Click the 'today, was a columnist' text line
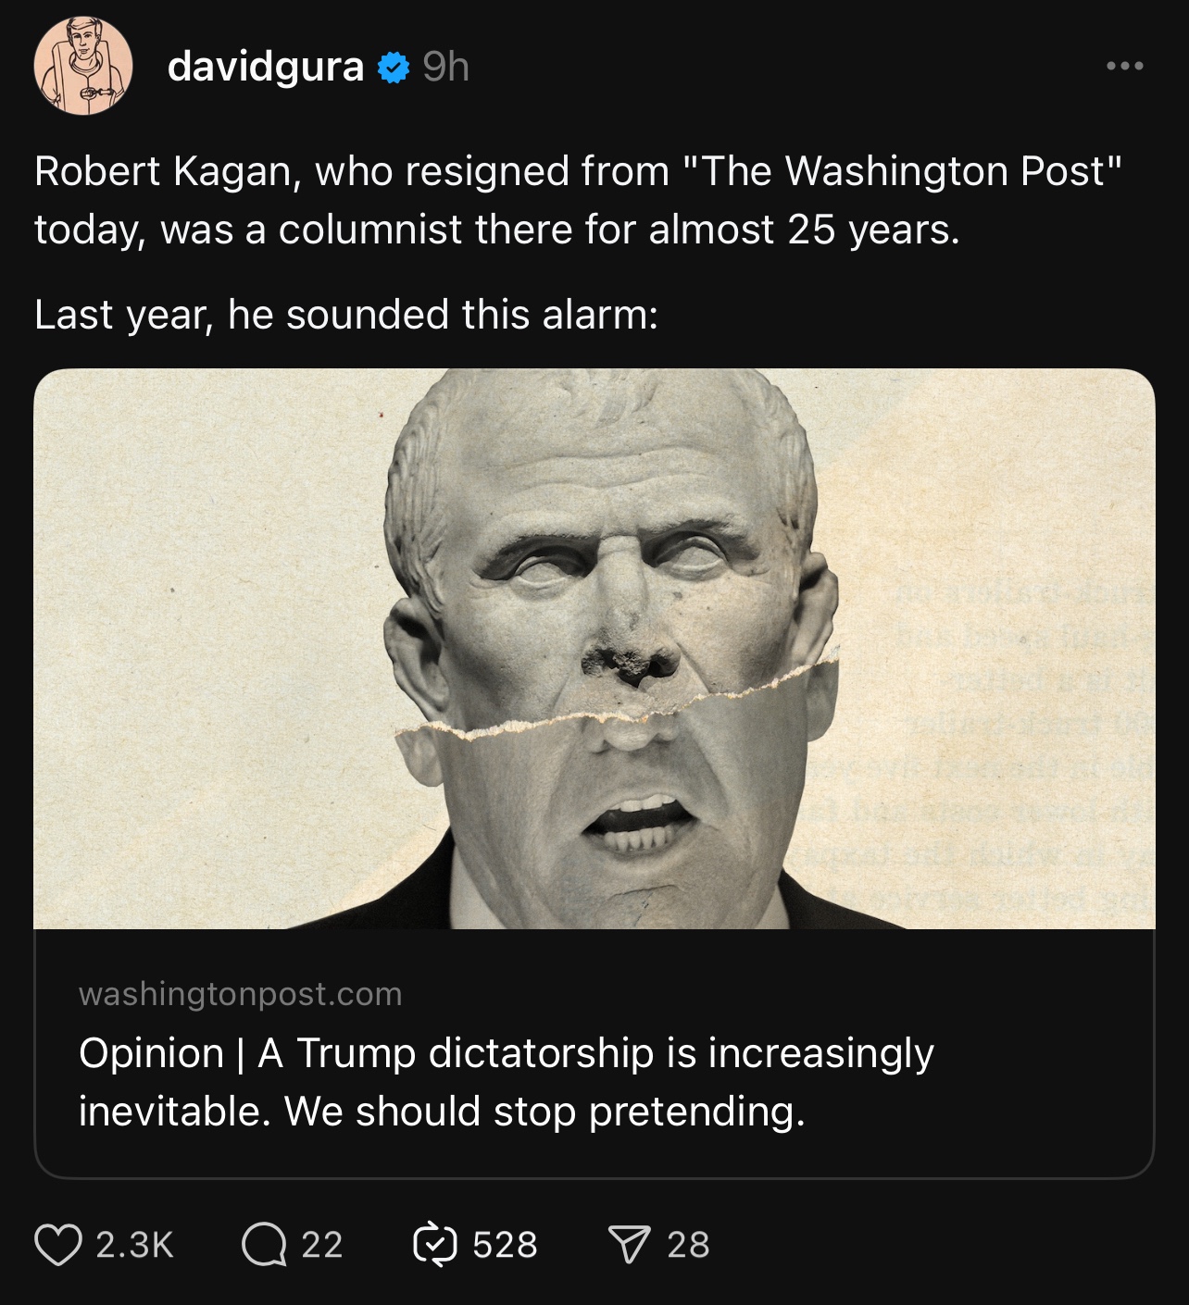Screen dimensions: 1189x1305 pyautogui.click(x=496, y=230)
